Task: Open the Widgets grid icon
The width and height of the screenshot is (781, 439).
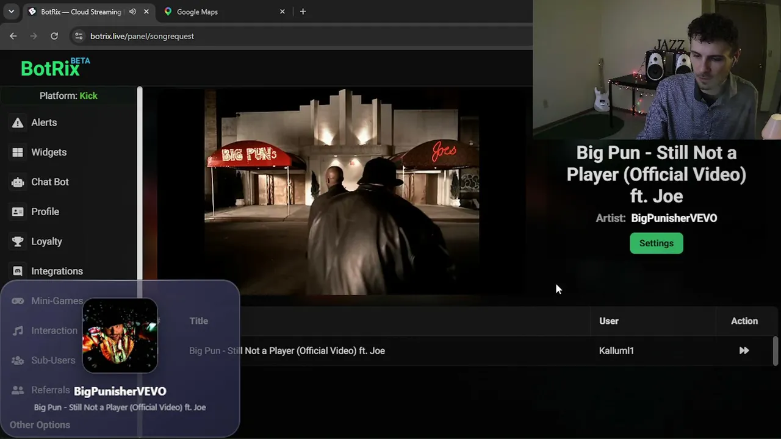Action: [x=18, y=152]
